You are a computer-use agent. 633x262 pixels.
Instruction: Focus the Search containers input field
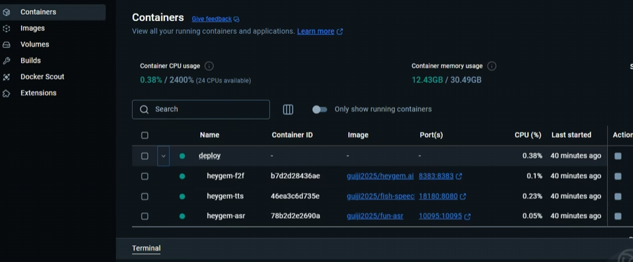coord(201,109)
